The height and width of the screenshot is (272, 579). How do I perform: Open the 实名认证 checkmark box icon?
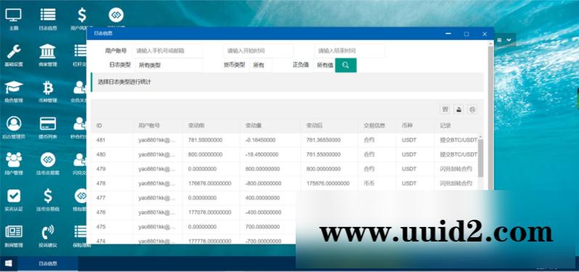(x=14, y=196)
